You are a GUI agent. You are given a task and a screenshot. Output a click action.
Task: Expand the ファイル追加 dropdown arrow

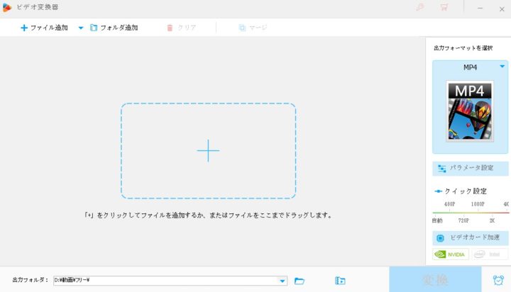click(x=80, y=28)
